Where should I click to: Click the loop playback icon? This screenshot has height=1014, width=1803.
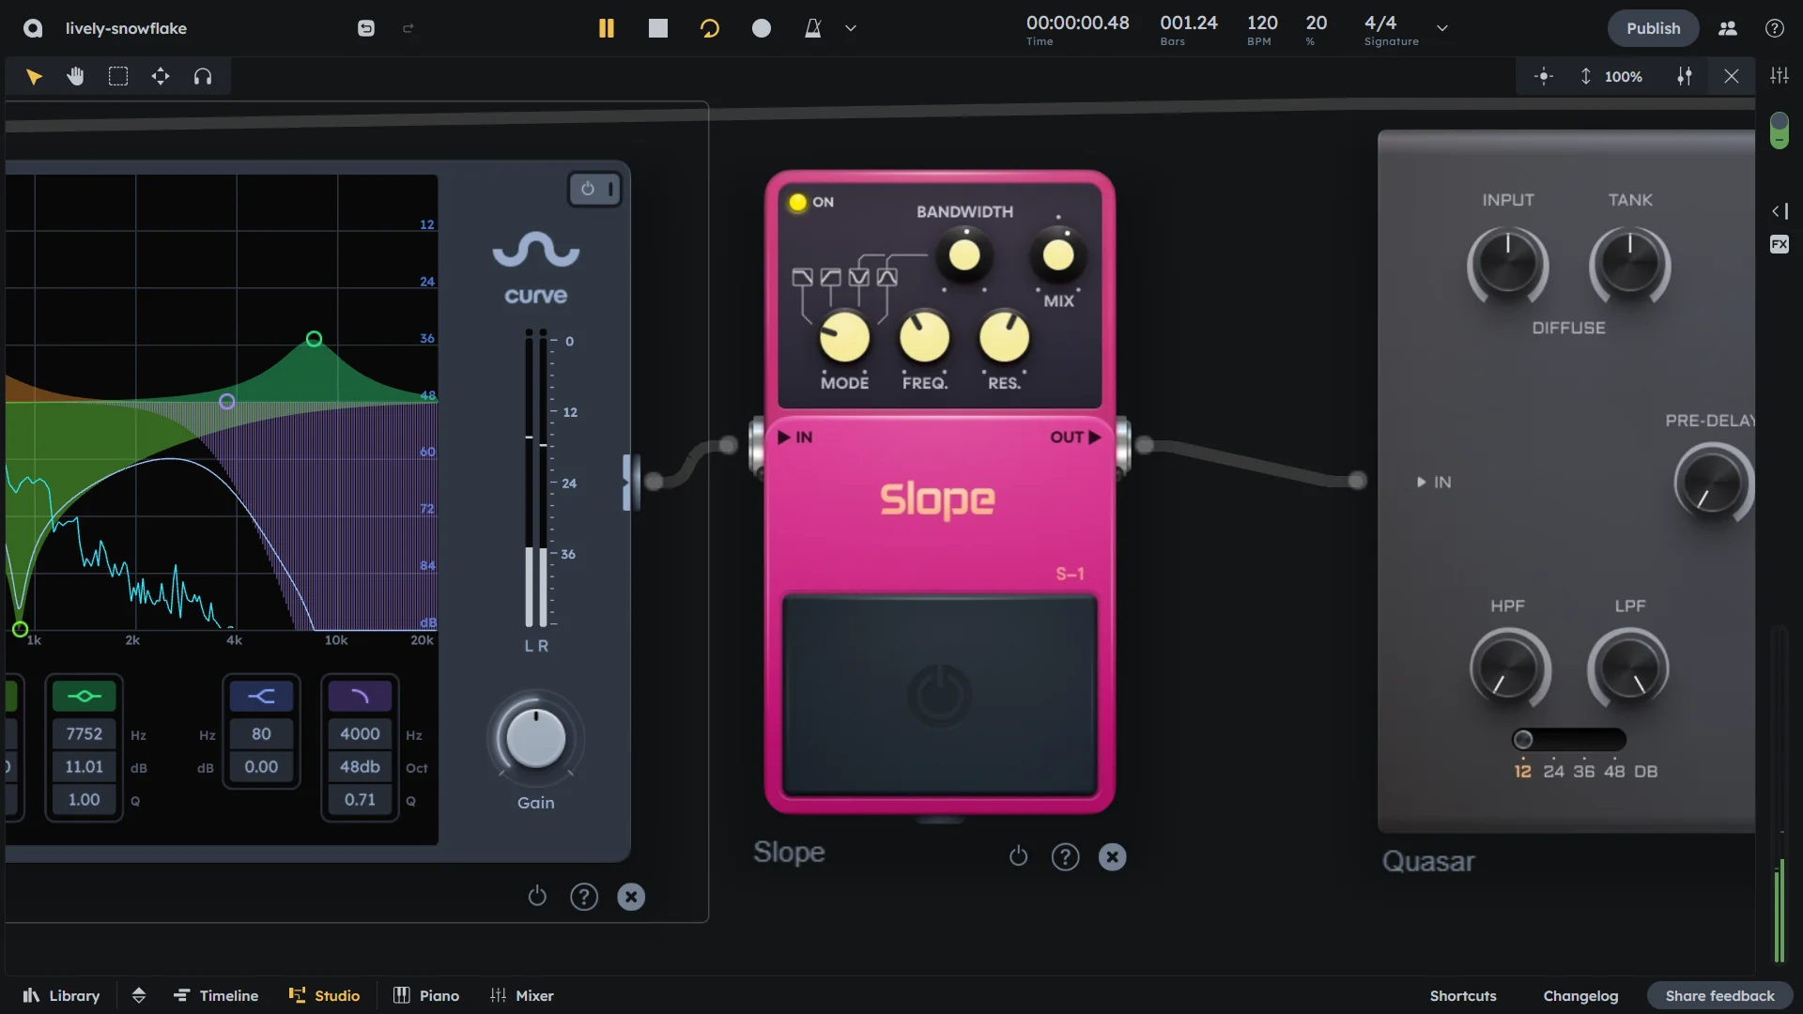click(710, 28)
